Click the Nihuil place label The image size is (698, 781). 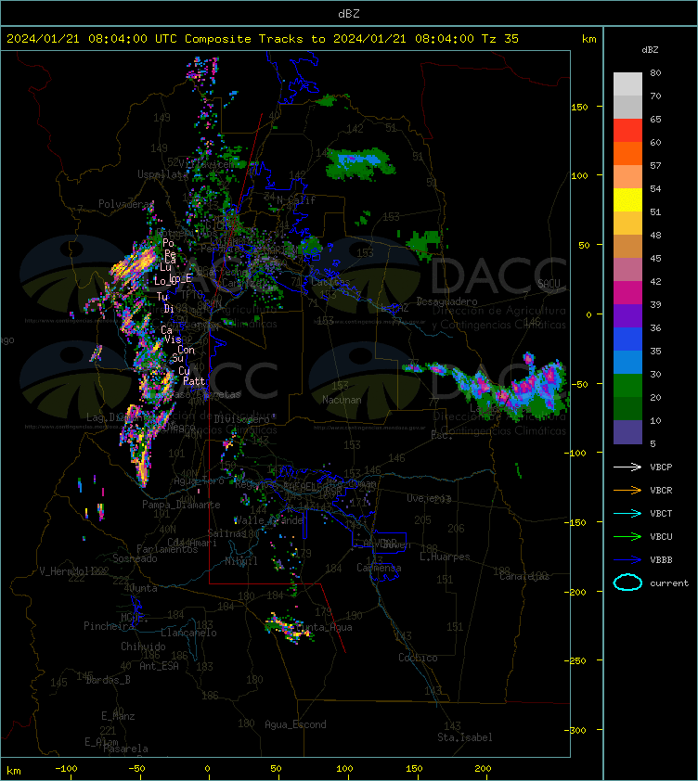[240, 561]
